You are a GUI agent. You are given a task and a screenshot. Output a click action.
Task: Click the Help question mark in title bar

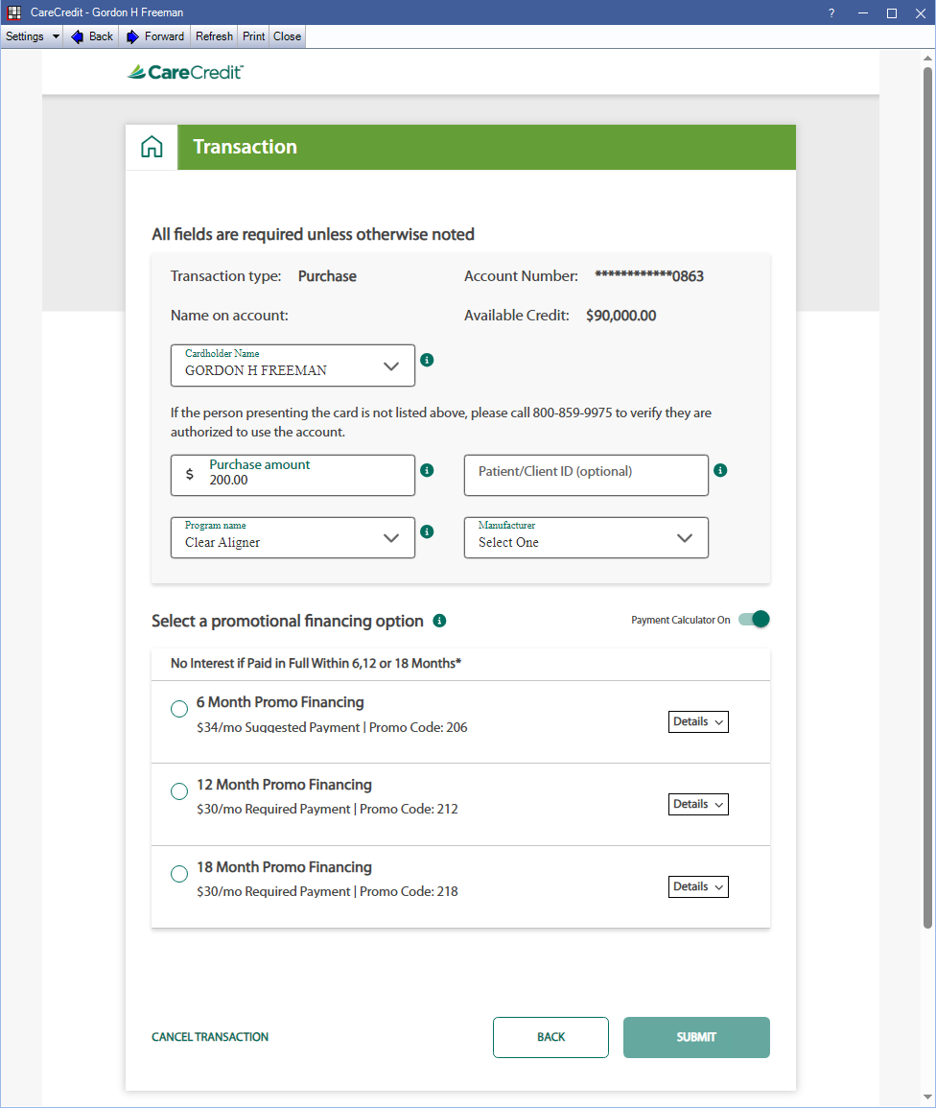pos(831,12)
